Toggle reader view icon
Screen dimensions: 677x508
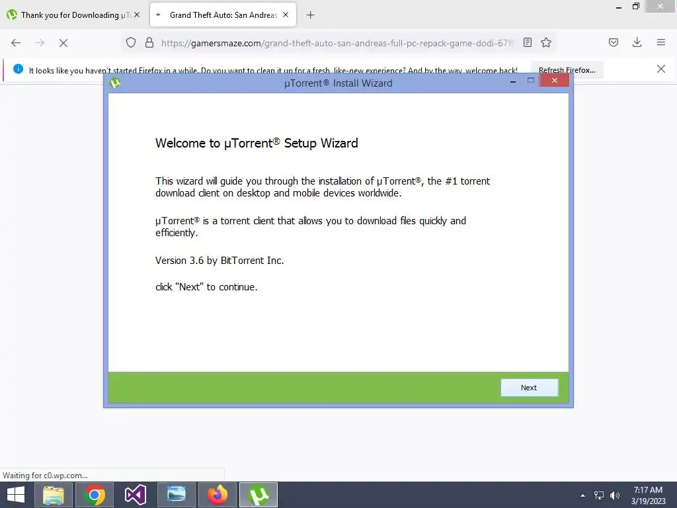tap(527, 42)
